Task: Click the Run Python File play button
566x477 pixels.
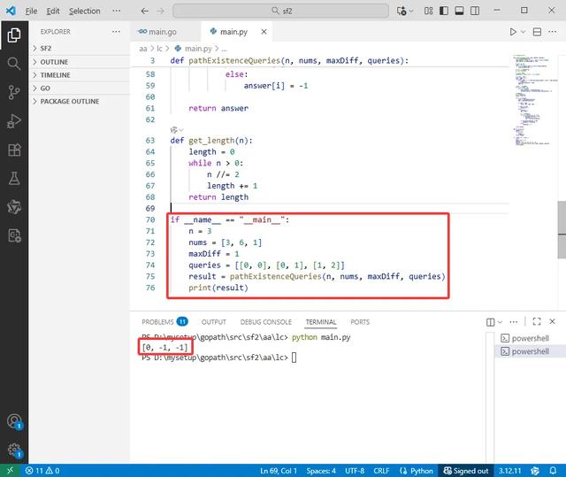Action: coord(512,32)
